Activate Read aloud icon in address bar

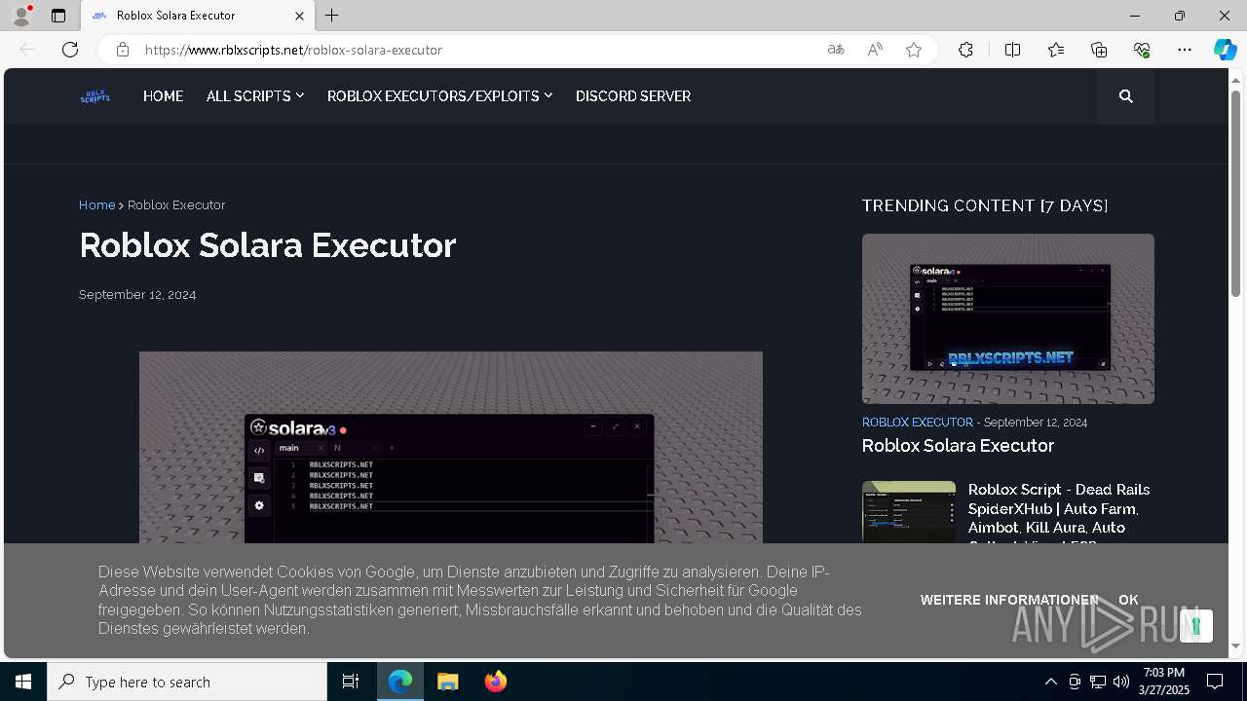[875, 50]
